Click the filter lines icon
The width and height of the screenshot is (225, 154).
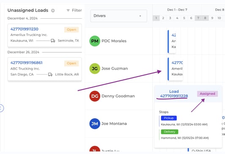point(68,10)
